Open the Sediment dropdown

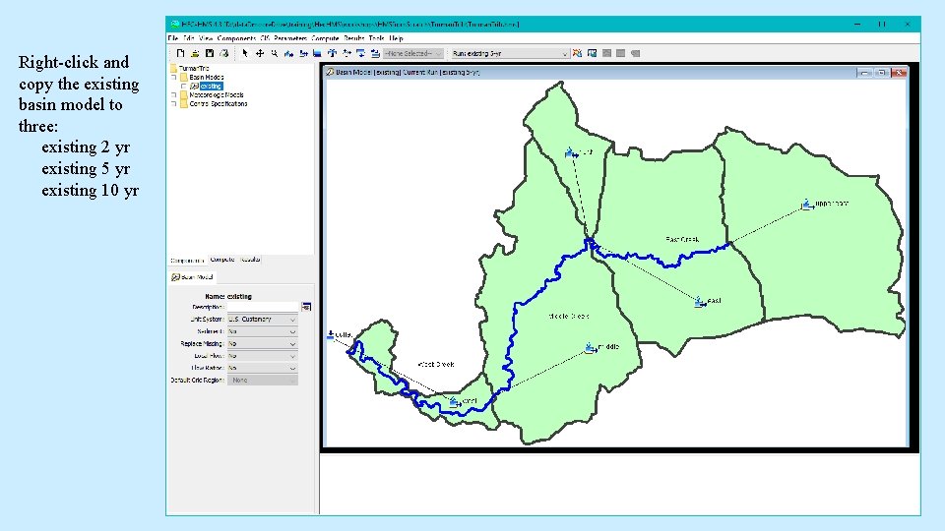click(x=262, y=331)
